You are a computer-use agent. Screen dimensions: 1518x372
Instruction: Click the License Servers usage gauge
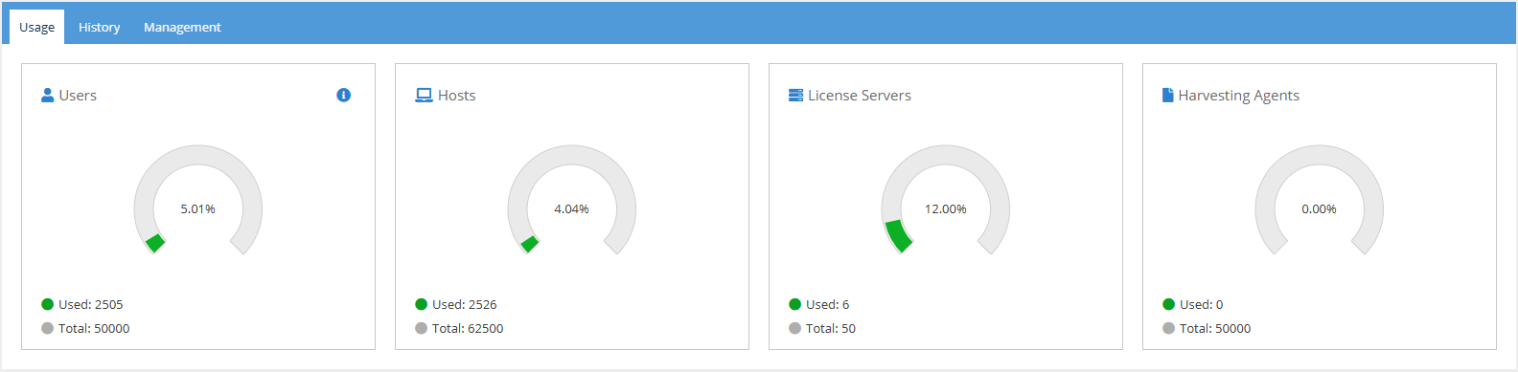tap(946, 200)
